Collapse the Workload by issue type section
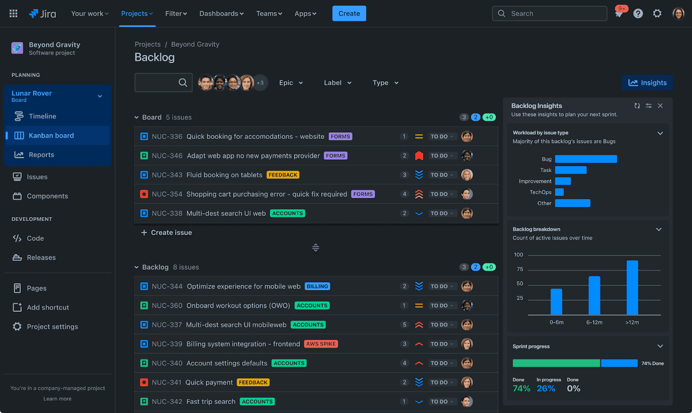The image size is (692, 413). [x=660, y=133]
